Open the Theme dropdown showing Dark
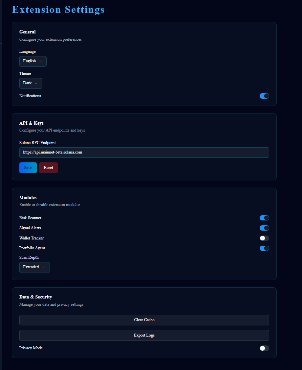The width and height of the screenshot is (302, 370). (31, 83)
